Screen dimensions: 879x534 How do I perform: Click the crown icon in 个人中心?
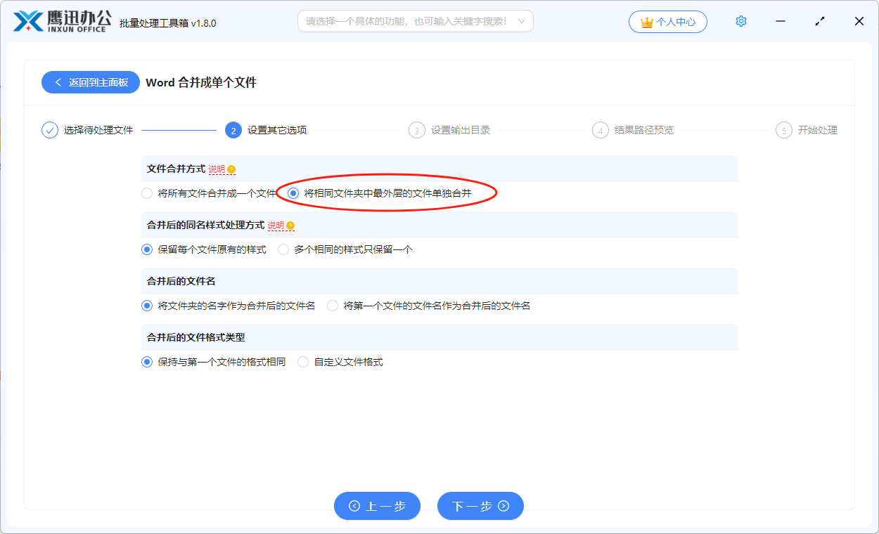pyautogui.click(x=648, y=21)
